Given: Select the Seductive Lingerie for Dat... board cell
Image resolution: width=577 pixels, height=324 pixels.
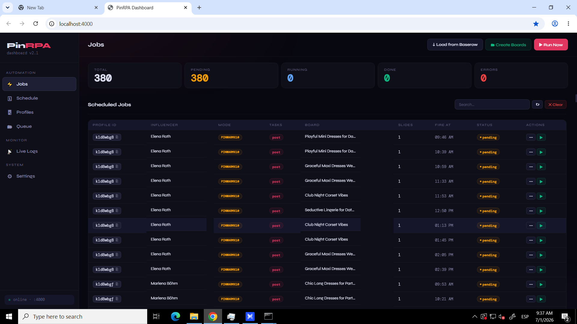Looking at the screenshot, I should (329, 210).
